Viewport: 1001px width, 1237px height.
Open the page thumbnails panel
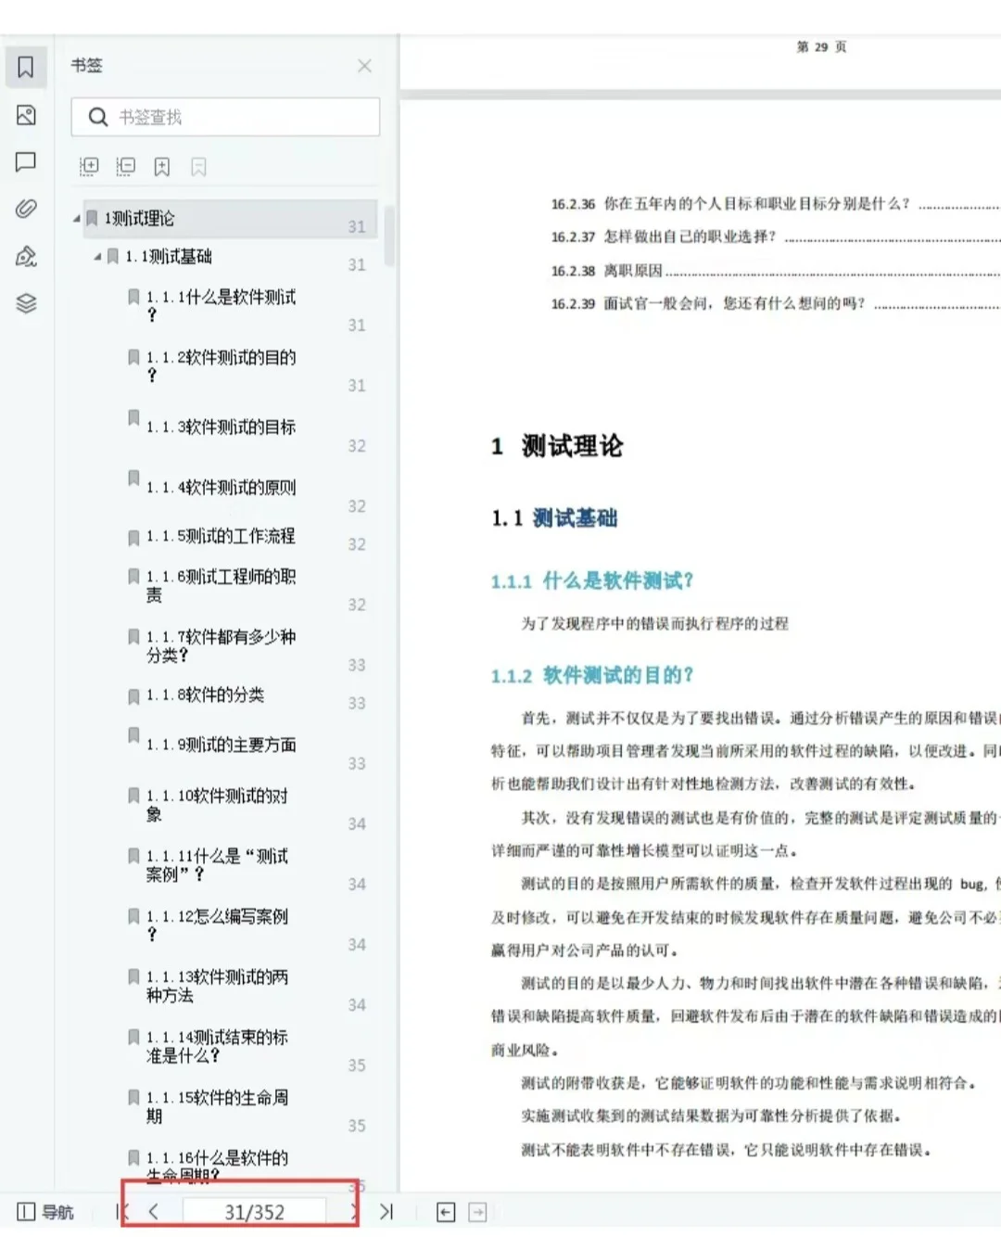click(x=26, y=115)
